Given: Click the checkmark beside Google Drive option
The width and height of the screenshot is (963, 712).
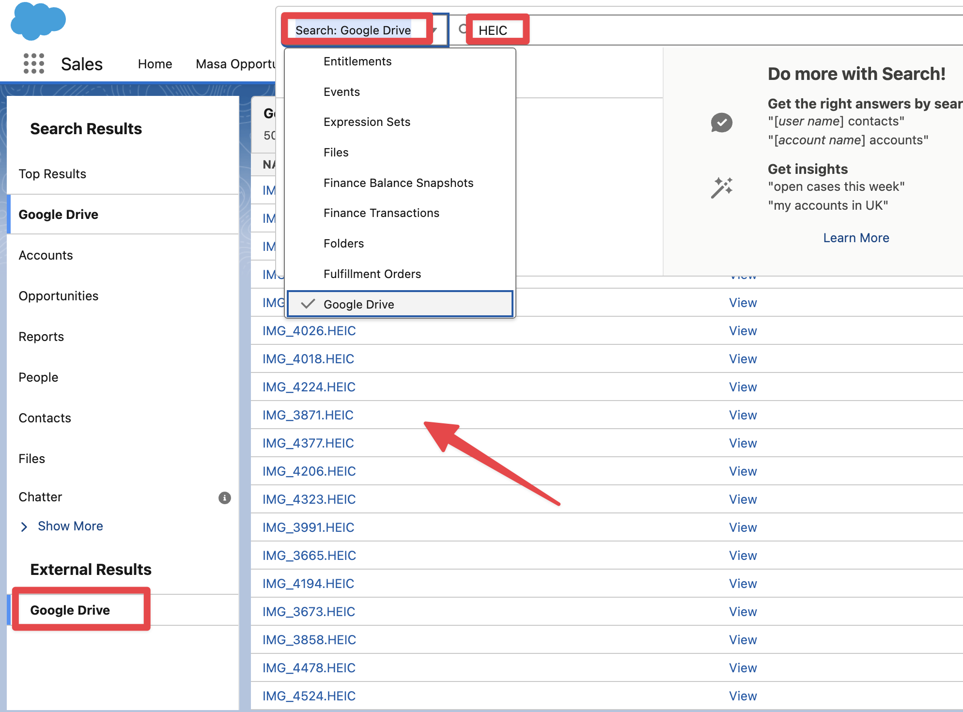Looking at the screenshot, I should click(x=308, y=304).
